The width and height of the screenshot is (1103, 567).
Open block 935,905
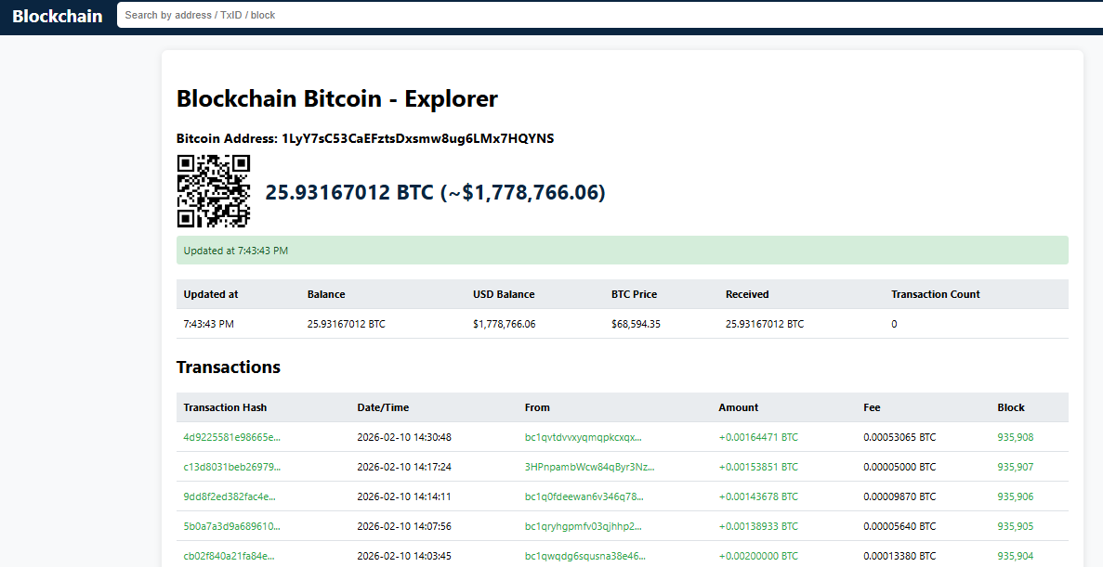click(1015, 525)
